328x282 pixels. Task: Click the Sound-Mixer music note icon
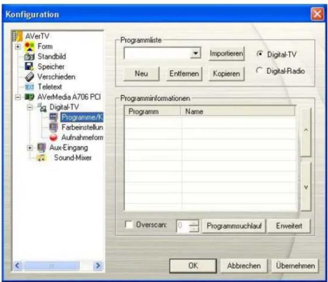click(41, 157)
